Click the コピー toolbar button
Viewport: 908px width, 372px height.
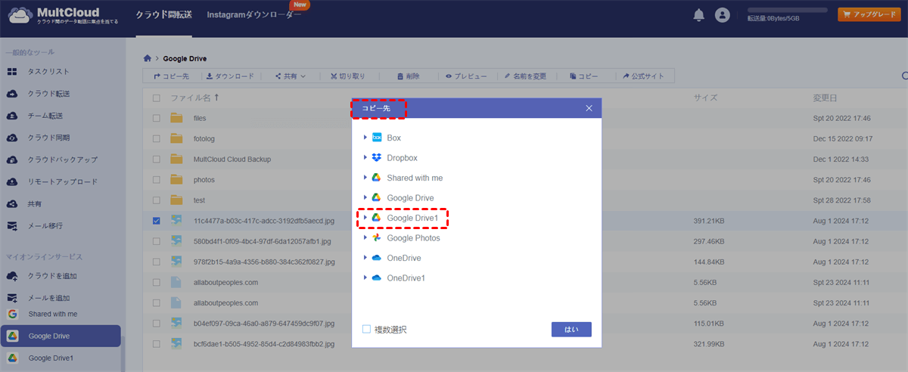[x=583, y=76]
